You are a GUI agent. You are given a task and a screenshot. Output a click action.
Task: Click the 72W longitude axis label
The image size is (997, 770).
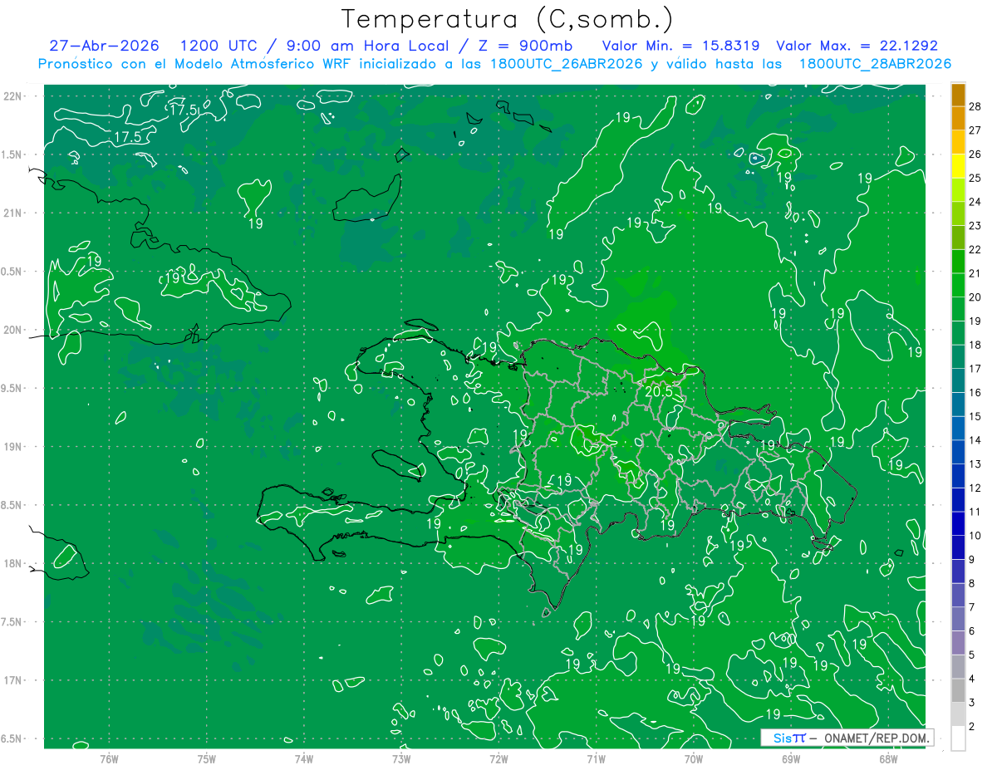click(498, 758)
